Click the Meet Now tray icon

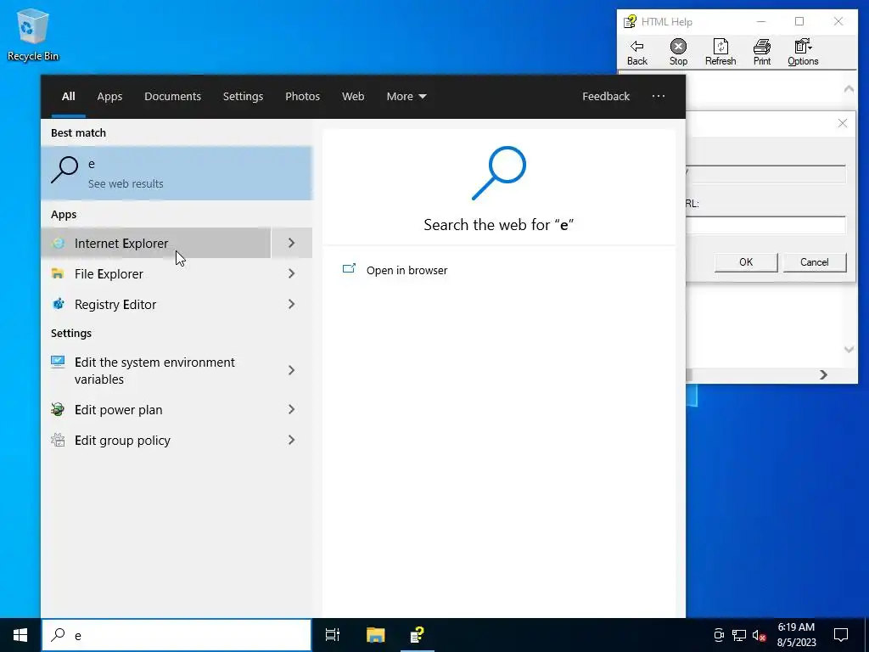pyautogui.click(x=719, y=635)
